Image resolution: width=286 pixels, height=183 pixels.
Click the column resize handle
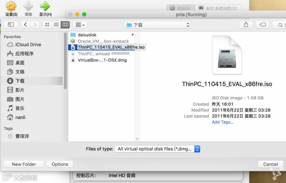137,139
